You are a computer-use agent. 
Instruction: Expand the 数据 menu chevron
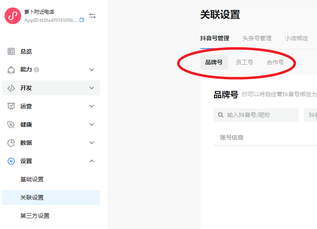pos(92,143)
